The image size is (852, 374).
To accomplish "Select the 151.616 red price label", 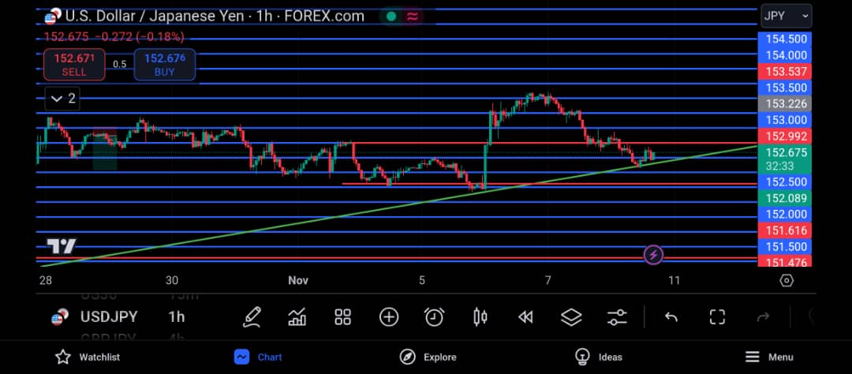I will coord(785,230).
